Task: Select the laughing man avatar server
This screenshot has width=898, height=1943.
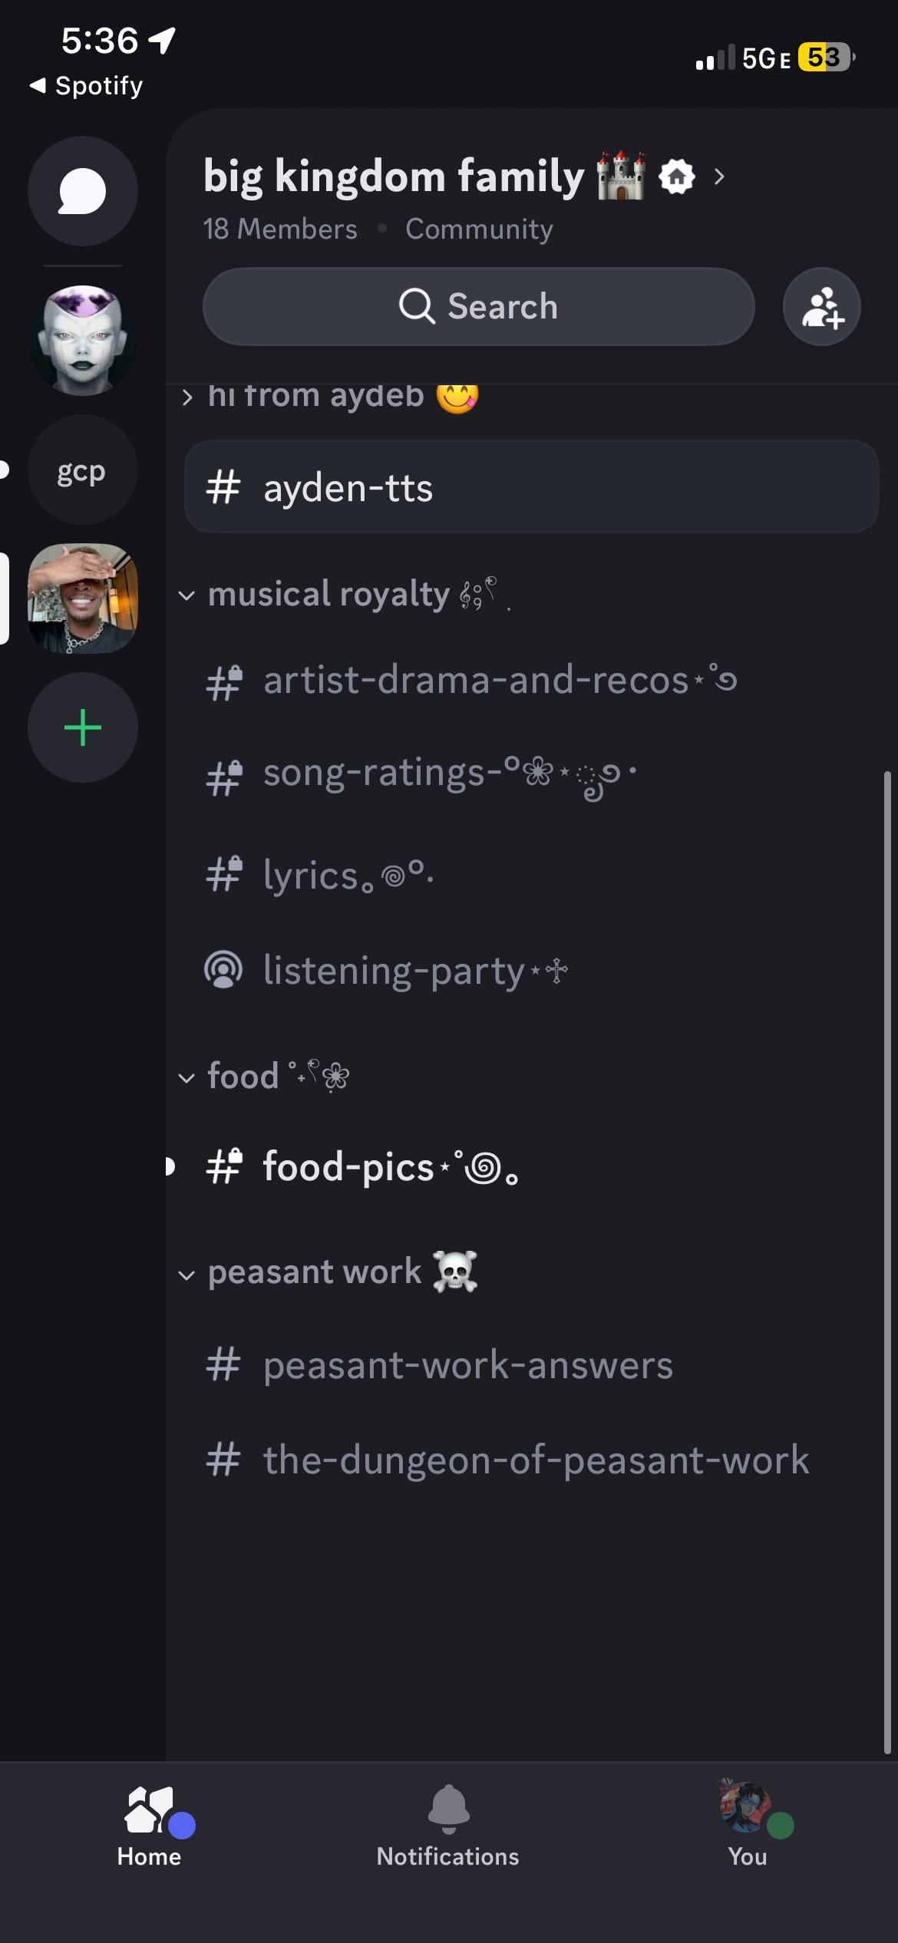Action: 83,599
